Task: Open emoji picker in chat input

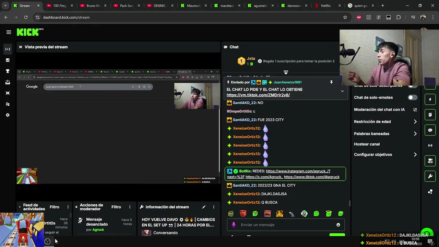Action: pos(338,225)
